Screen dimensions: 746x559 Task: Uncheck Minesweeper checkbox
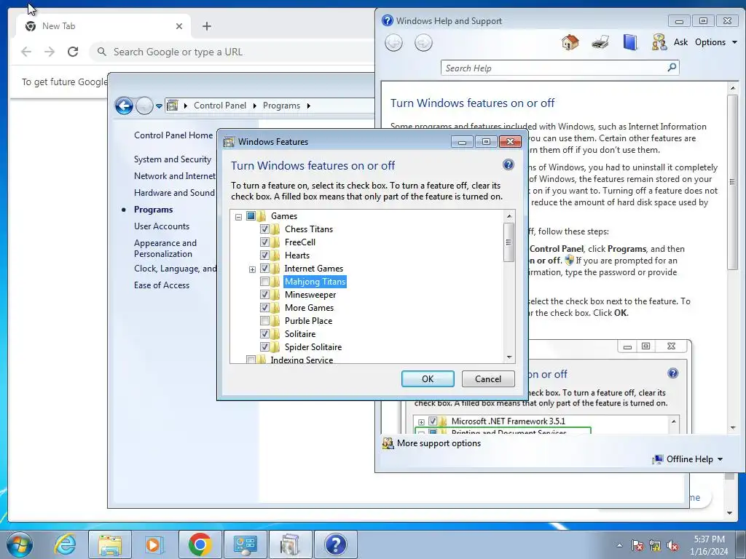click(x=264, y=295)
